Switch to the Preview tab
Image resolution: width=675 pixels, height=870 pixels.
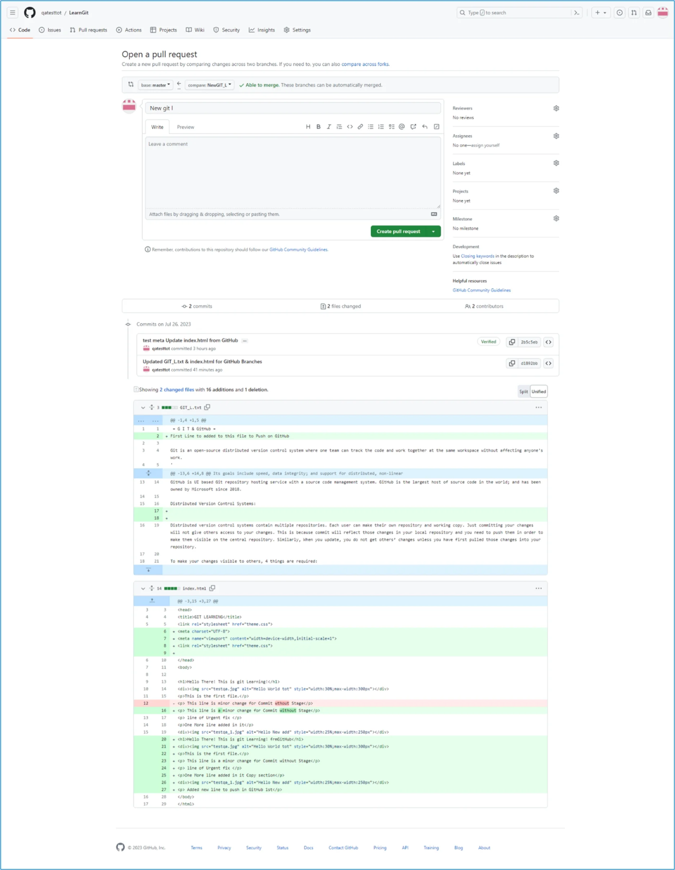click(185, 127)
